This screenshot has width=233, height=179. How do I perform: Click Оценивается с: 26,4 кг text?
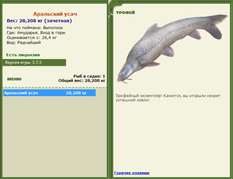click(32, 37)
